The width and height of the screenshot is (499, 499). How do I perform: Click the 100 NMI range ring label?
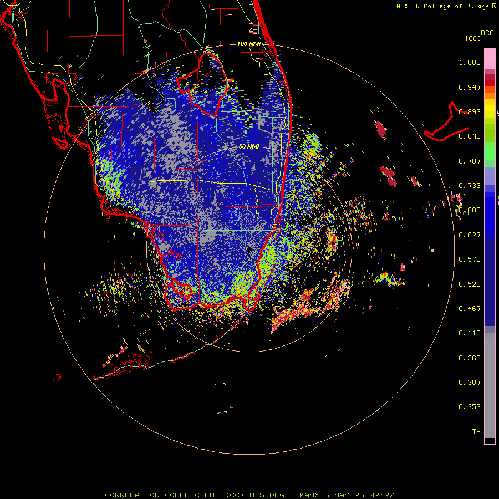[249, 44]
